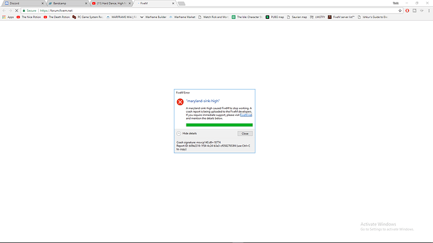Open the PUBG map bookmark
433x243 pixels.
pyautogui.click(x=275, y=17)
